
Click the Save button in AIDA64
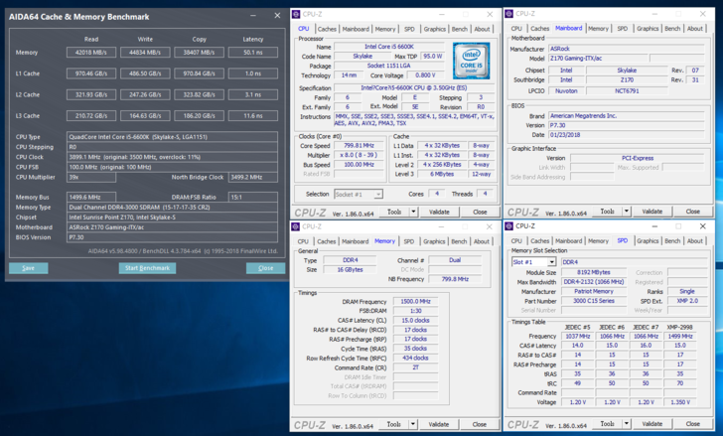28,268
